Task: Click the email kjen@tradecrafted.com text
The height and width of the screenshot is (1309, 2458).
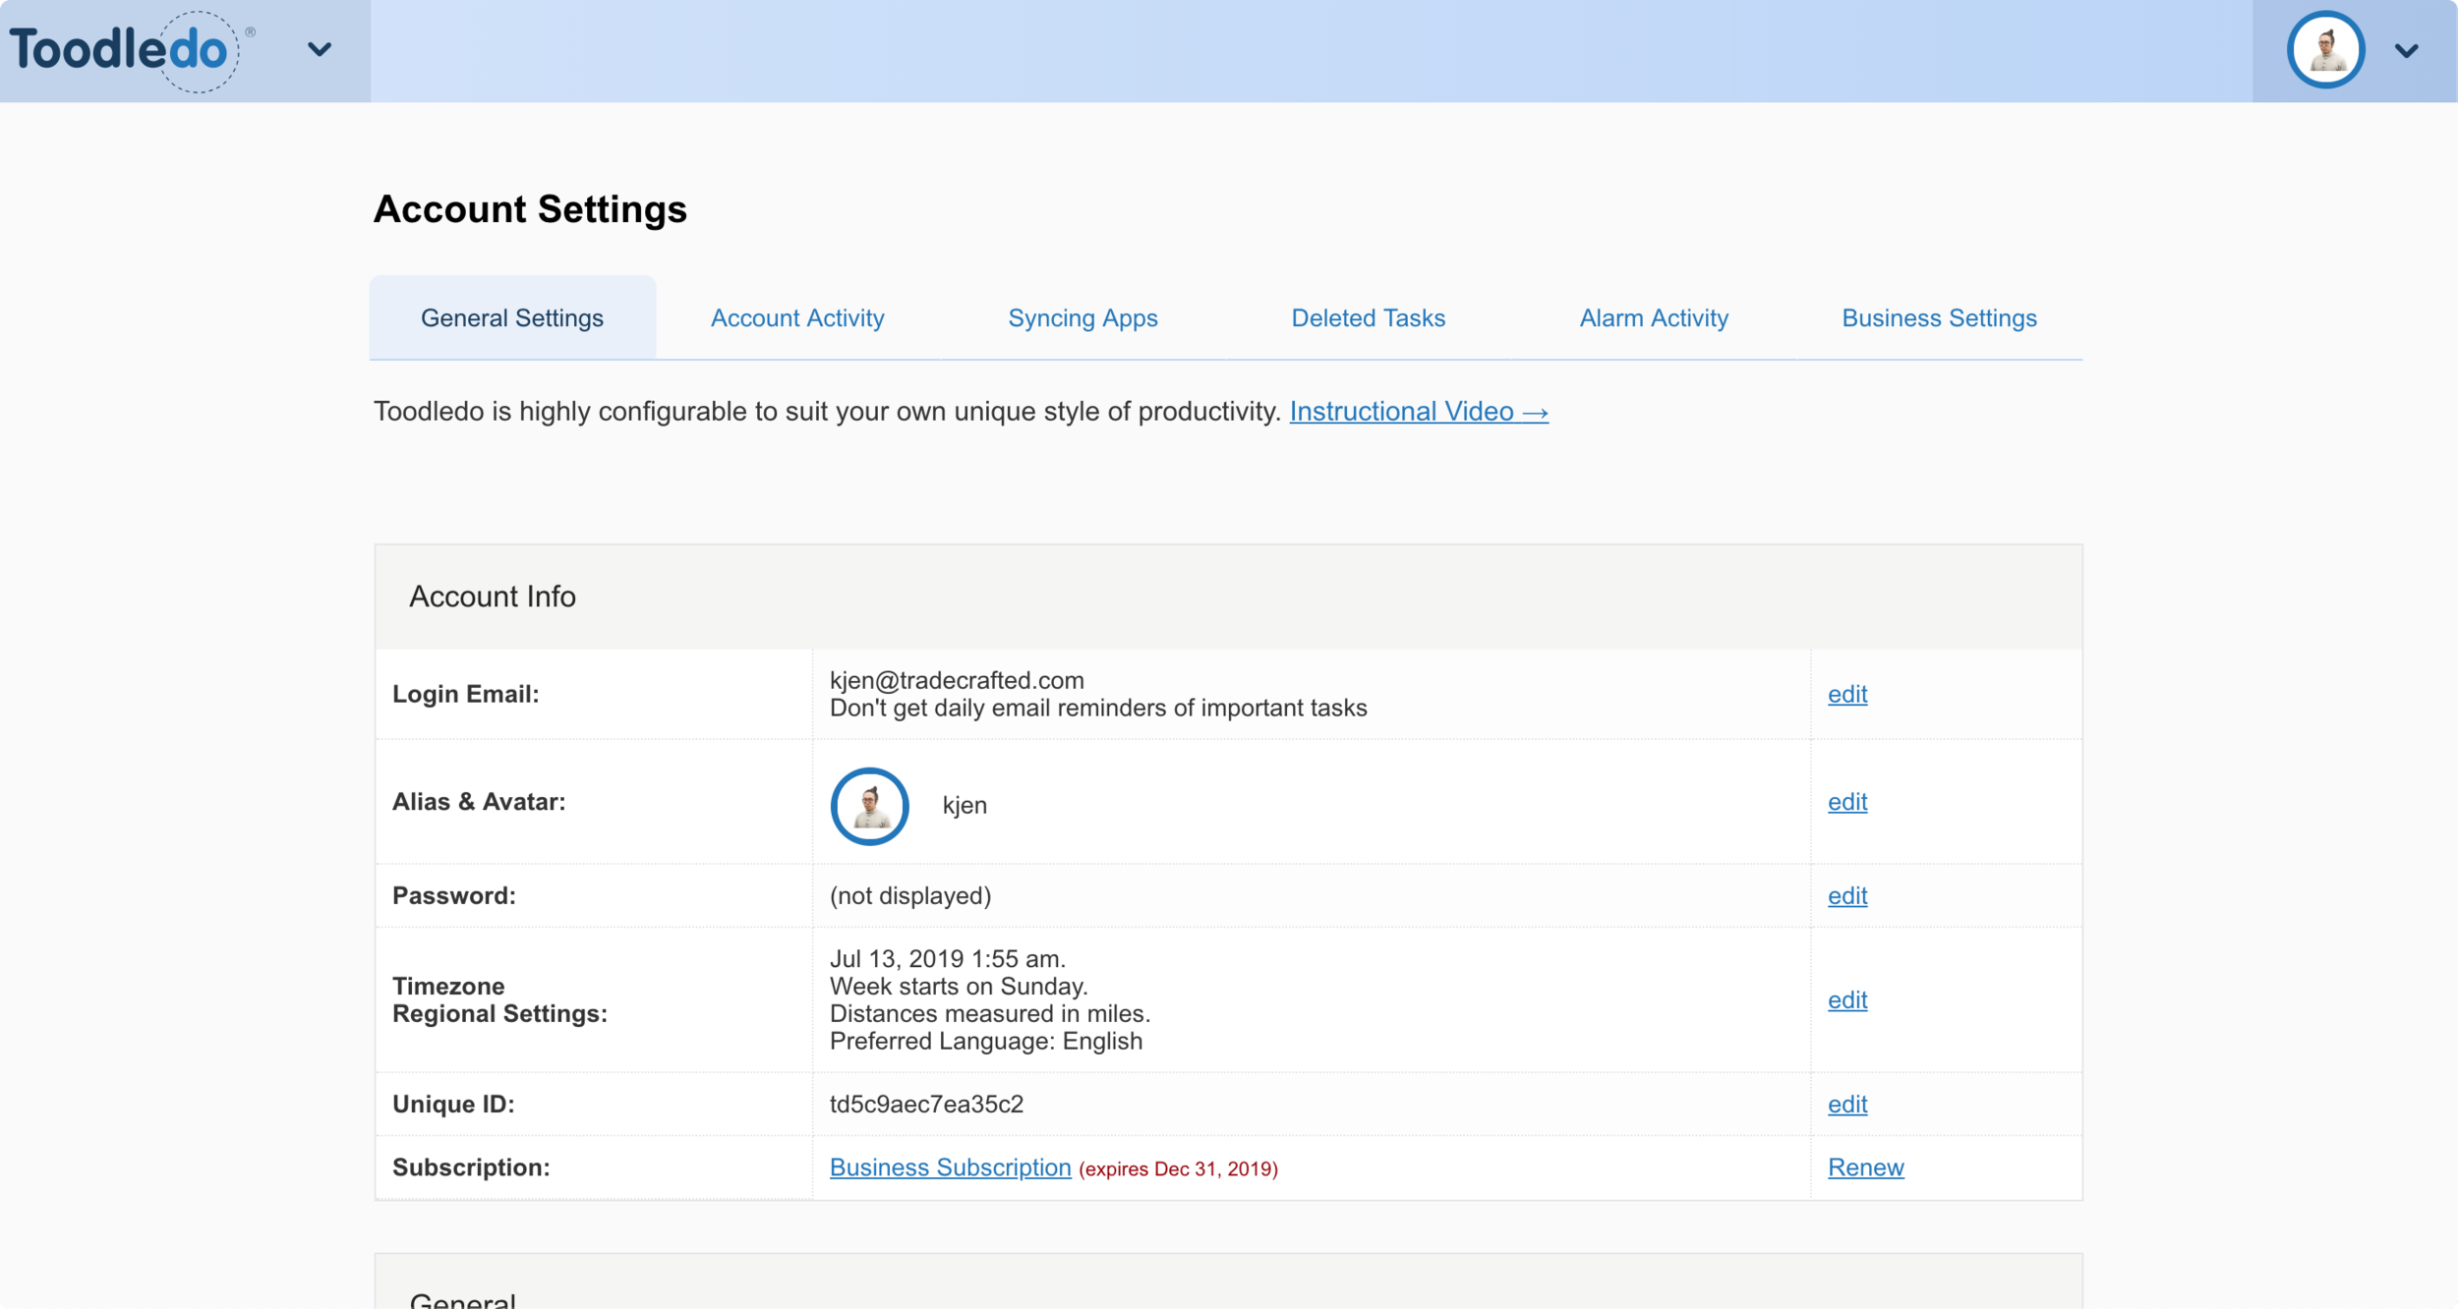Action: tap(957, 680)
